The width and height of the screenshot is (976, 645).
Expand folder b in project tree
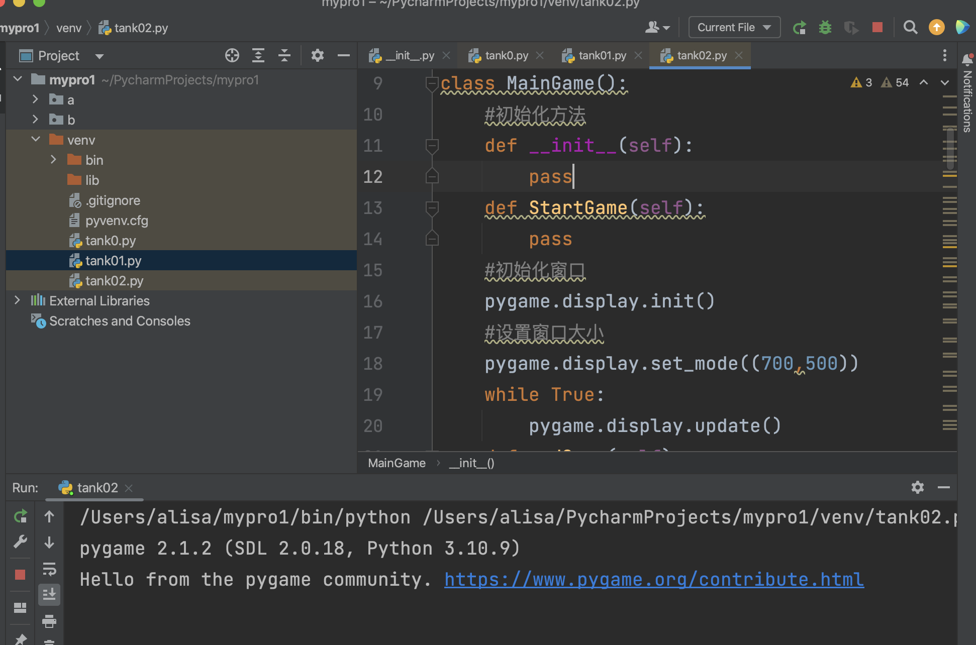[x=35, y=120]
